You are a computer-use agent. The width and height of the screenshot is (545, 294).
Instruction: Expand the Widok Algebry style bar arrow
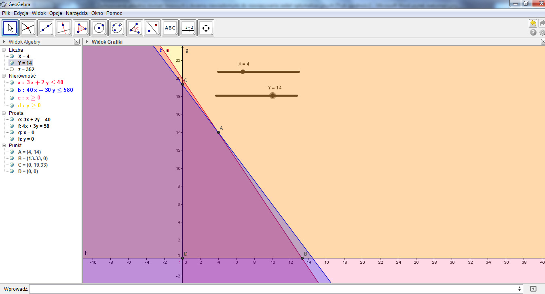click(4, 42)
